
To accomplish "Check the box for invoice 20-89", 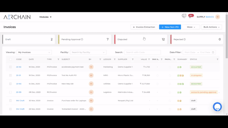I will [10, 92].
